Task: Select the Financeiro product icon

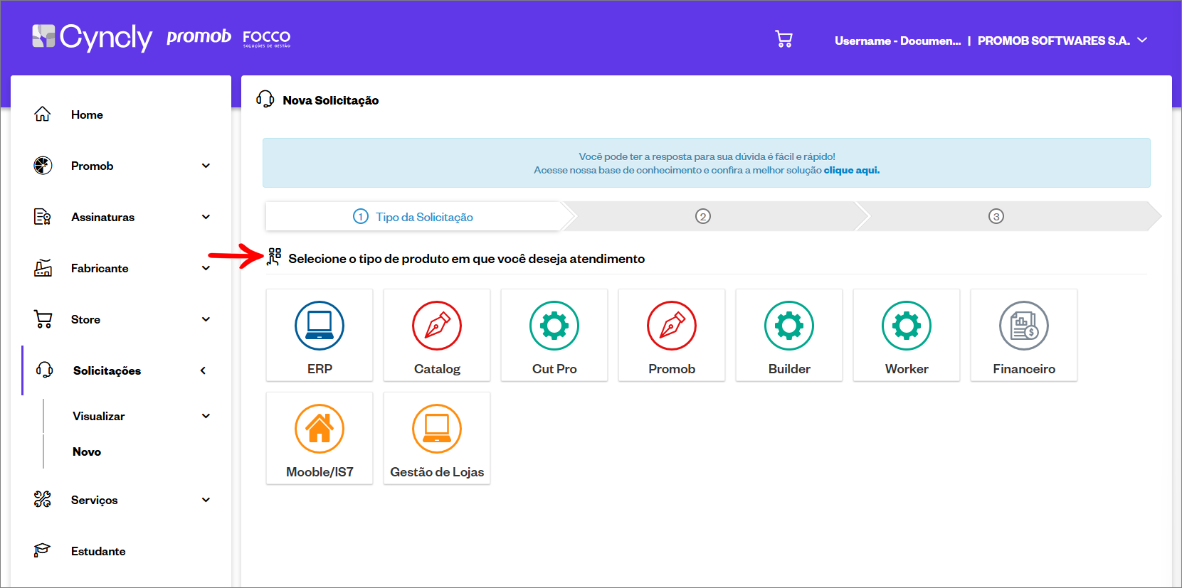Action: coord(1024,326)
